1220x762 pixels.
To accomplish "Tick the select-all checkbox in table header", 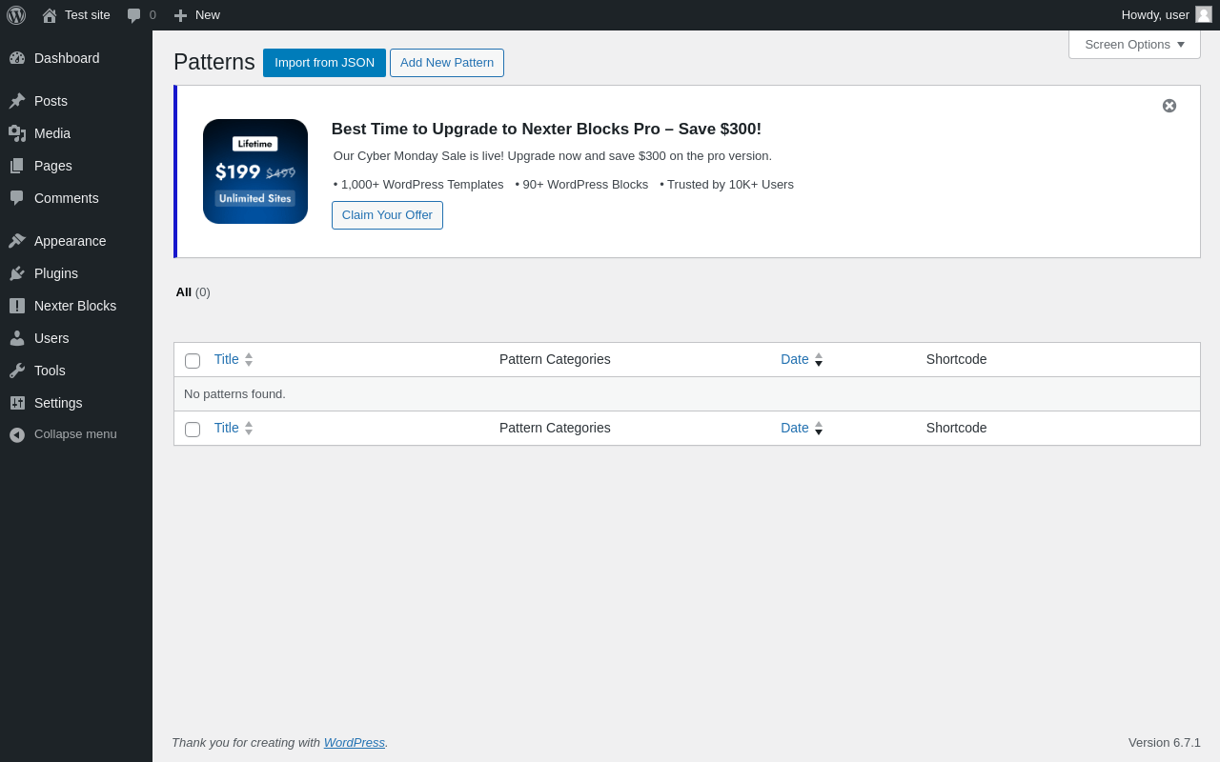I will point(193,361).
